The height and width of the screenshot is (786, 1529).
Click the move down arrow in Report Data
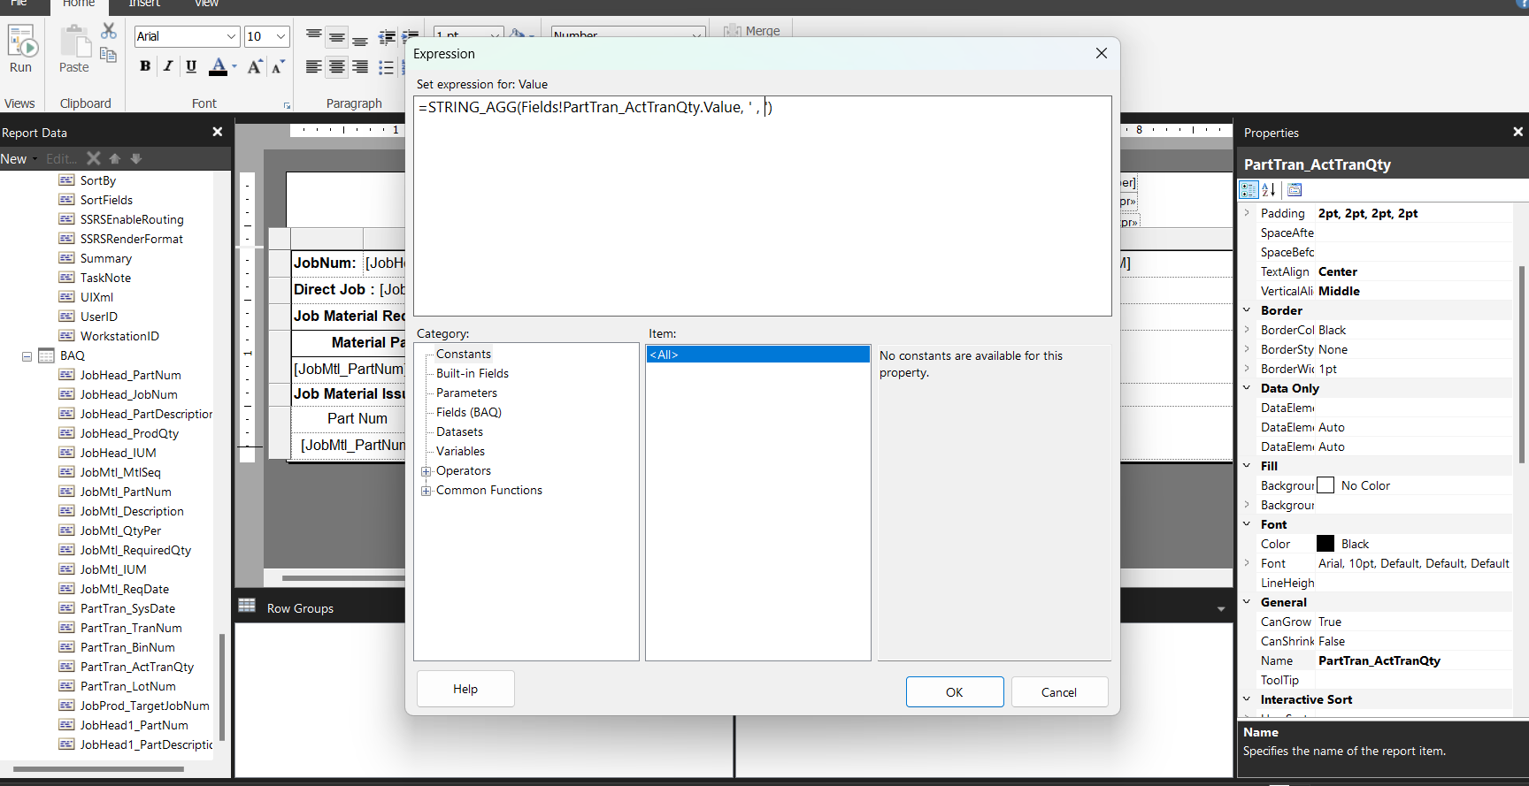point(136,159)
